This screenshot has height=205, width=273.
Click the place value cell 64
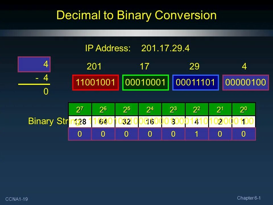tap(103, 122)
